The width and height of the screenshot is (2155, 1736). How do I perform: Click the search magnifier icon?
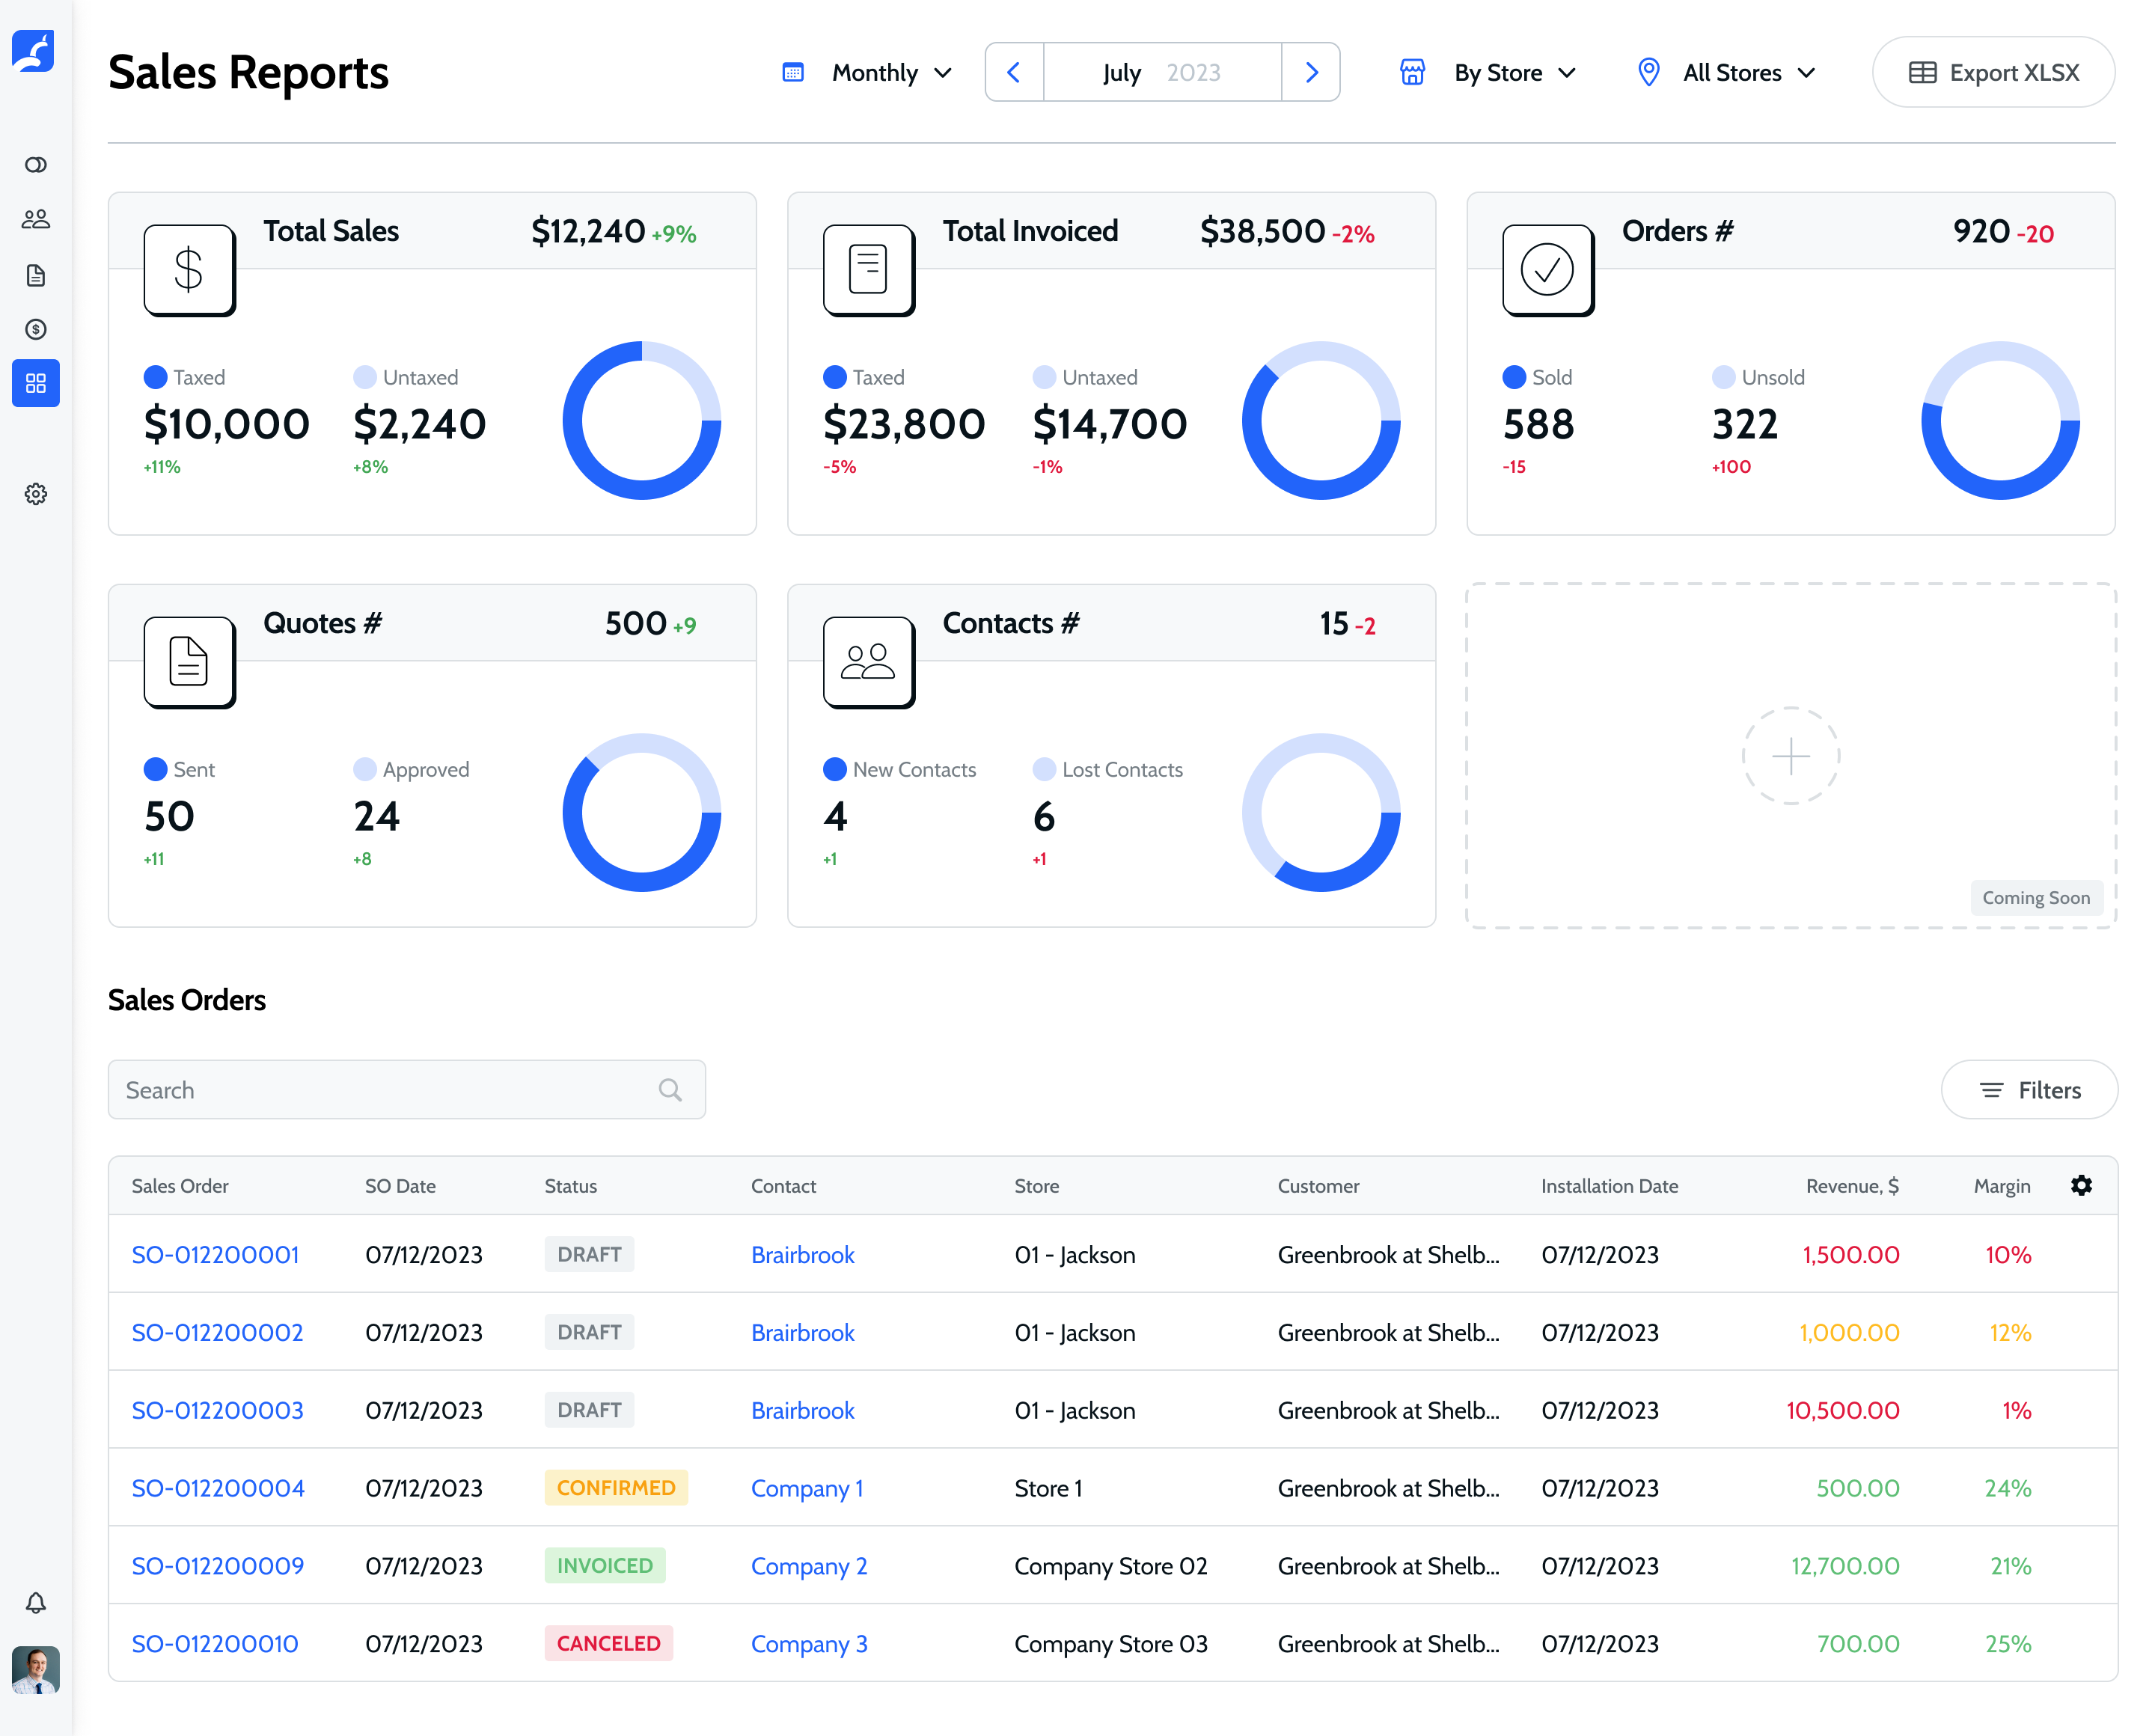(670, 1090)
